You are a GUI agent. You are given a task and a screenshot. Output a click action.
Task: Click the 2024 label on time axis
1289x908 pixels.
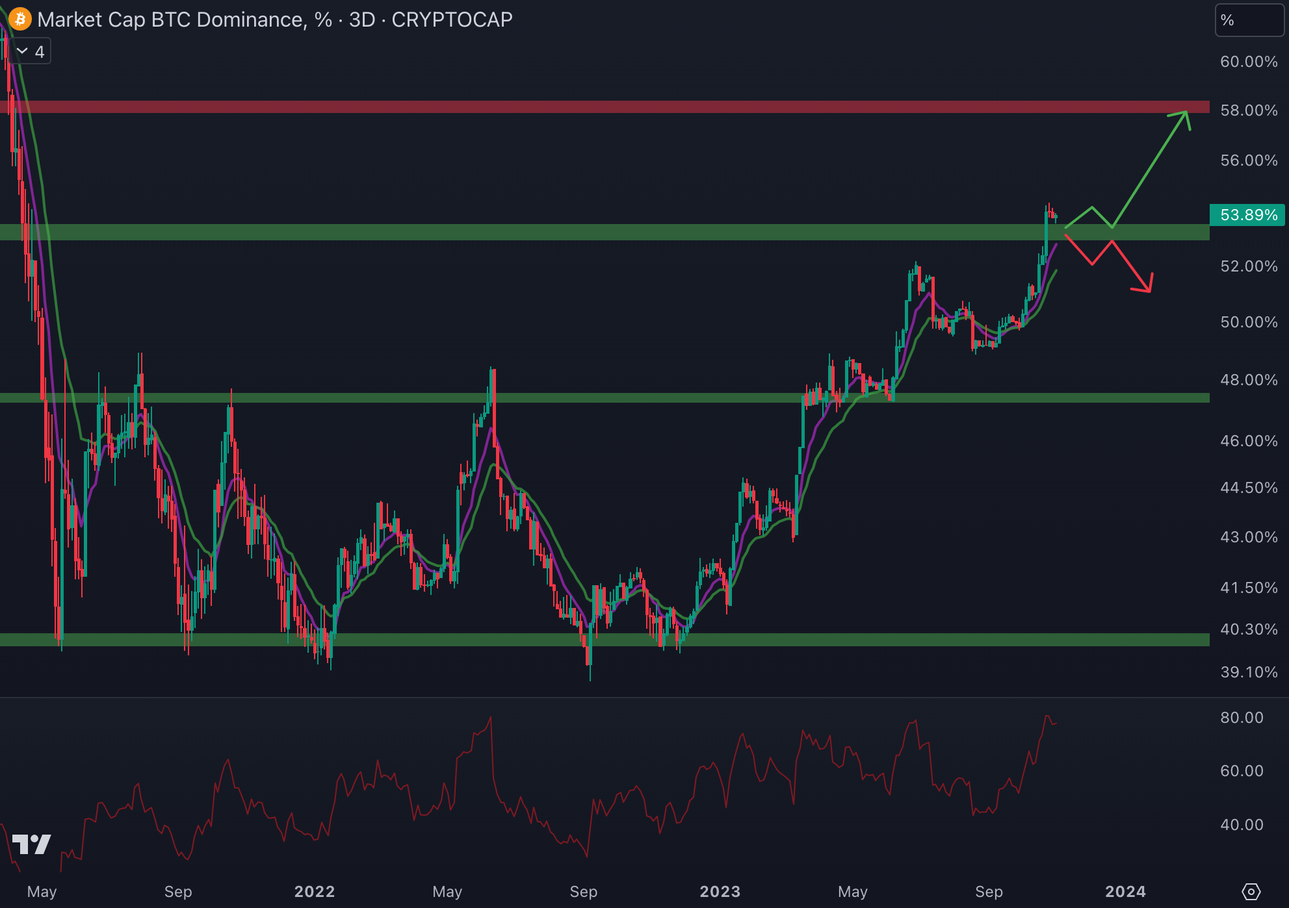[x=1125, y=892]
